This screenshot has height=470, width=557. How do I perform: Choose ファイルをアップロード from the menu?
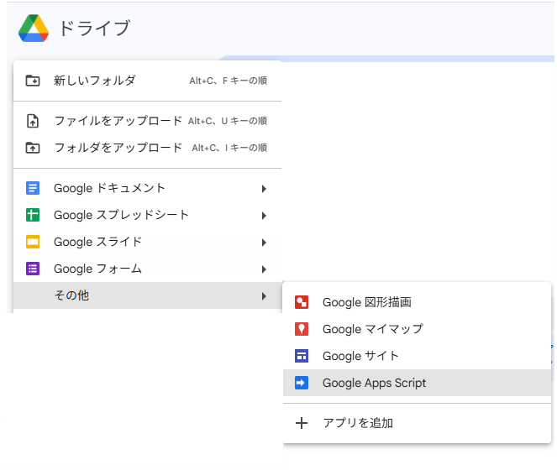[x=147, y=121]
